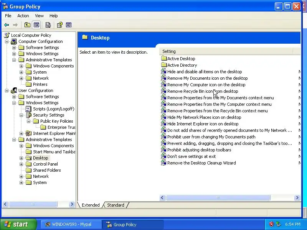
Task: Select Start Menu and Taskbar tree item
Action: pyautogui.click(x=54, y=152)
